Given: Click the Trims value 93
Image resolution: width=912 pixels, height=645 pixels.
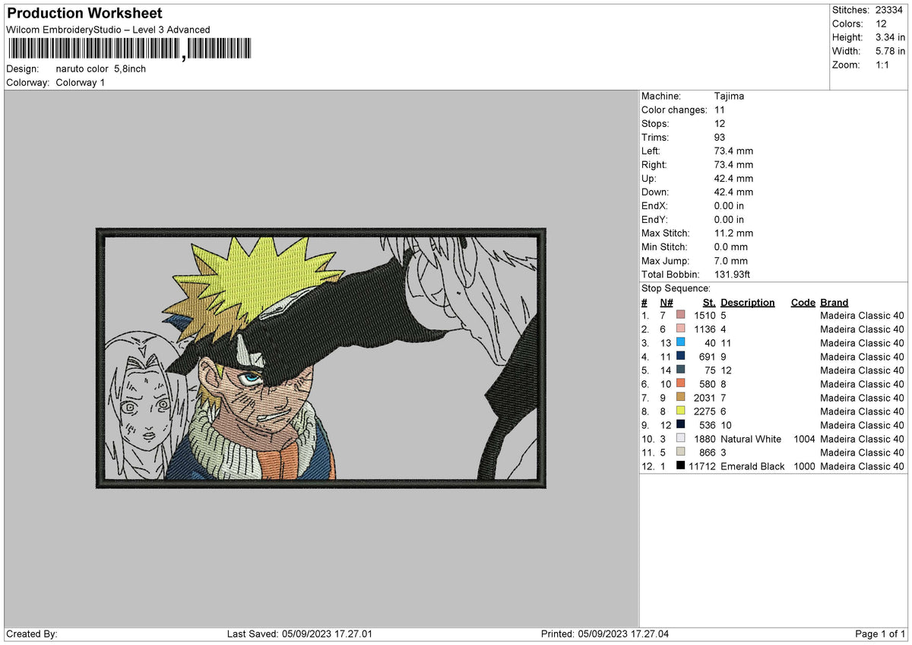Looking at the screenshot, I should pos(720,137).
